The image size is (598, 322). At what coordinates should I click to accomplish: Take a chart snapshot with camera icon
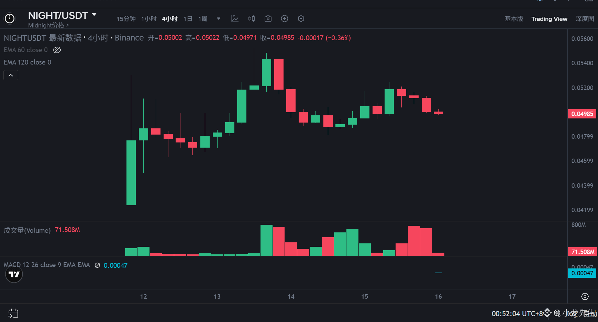(x=268, y=19)
